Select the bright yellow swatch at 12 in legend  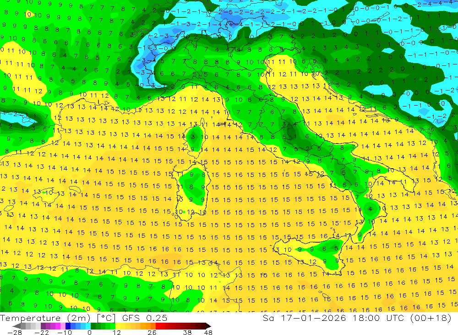[118, 326]
